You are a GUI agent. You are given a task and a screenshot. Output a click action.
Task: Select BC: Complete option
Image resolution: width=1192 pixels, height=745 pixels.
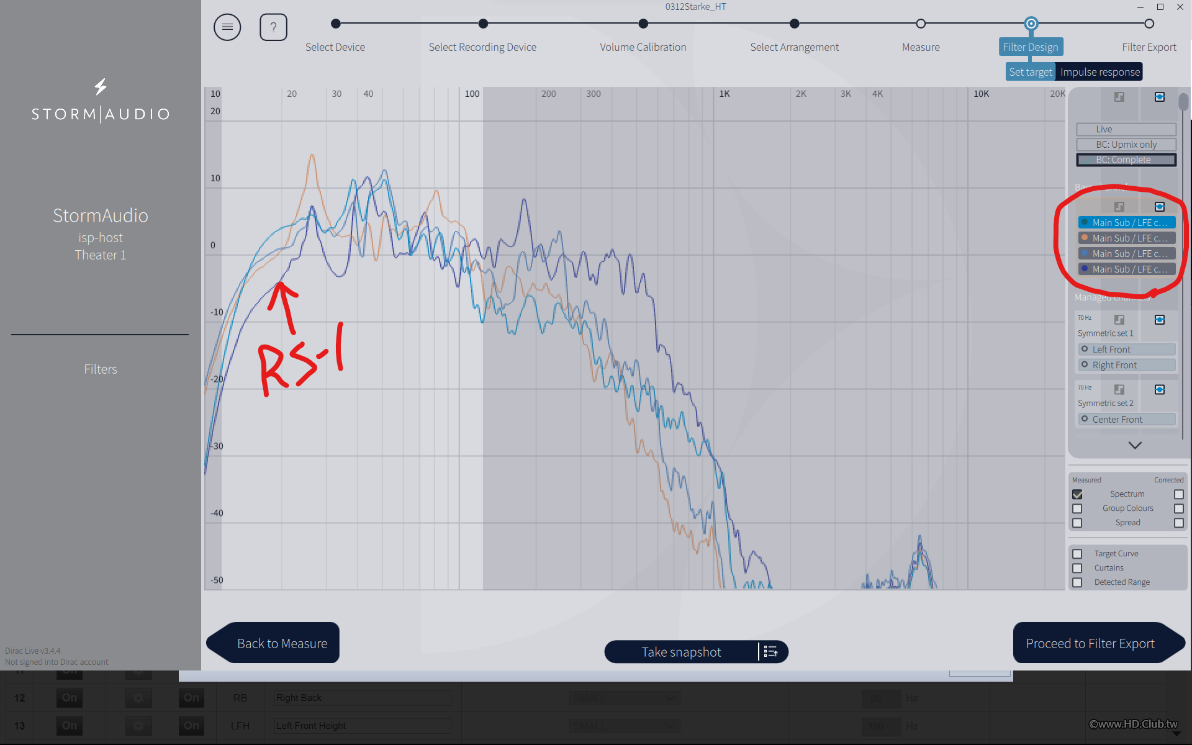[1126, 160]
